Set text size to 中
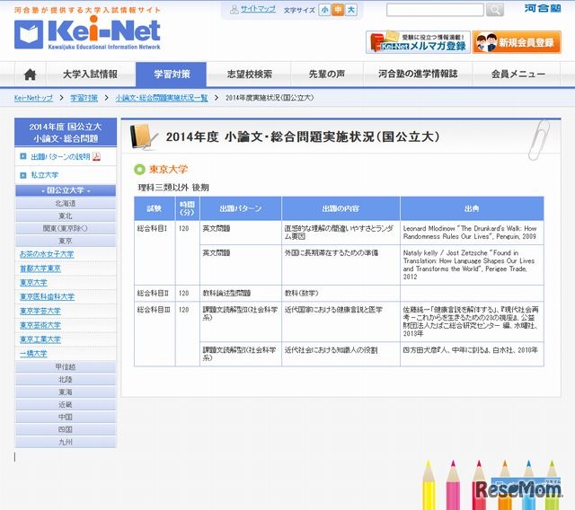The image size is (575, 510). coord(338,10)
